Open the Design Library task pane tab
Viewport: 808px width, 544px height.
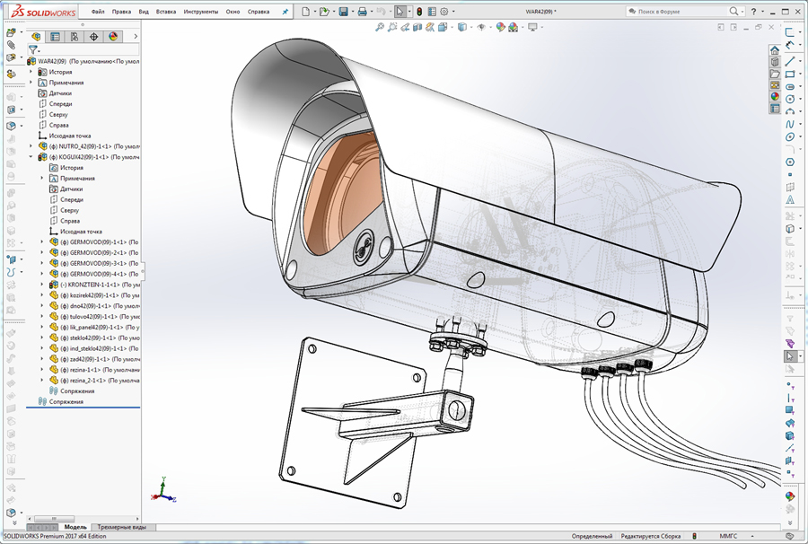pyautogui.click(x=775, y=62)
